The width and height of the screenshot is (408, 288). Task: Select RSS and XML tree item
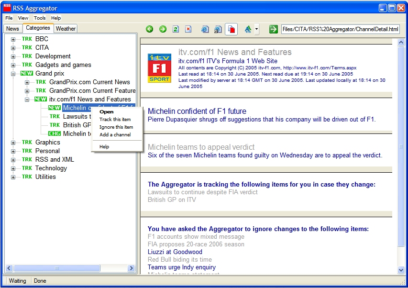coord(55,159)
